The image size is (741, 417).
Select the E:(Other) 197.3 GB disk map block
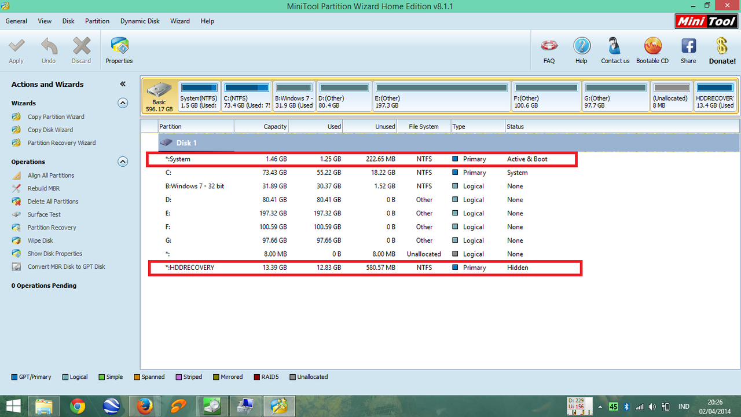tap(442, 96)
